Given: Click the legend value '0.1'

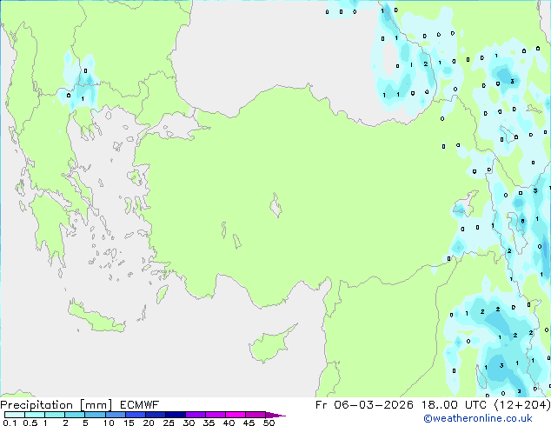Looking at the screenshot, I should pos(10,423).
